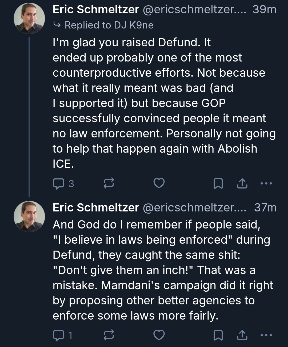The image size is (288, 347).
Task: Repost the first post about Abolish ICE
Action: pyautogui.click(x=109, y=184)
